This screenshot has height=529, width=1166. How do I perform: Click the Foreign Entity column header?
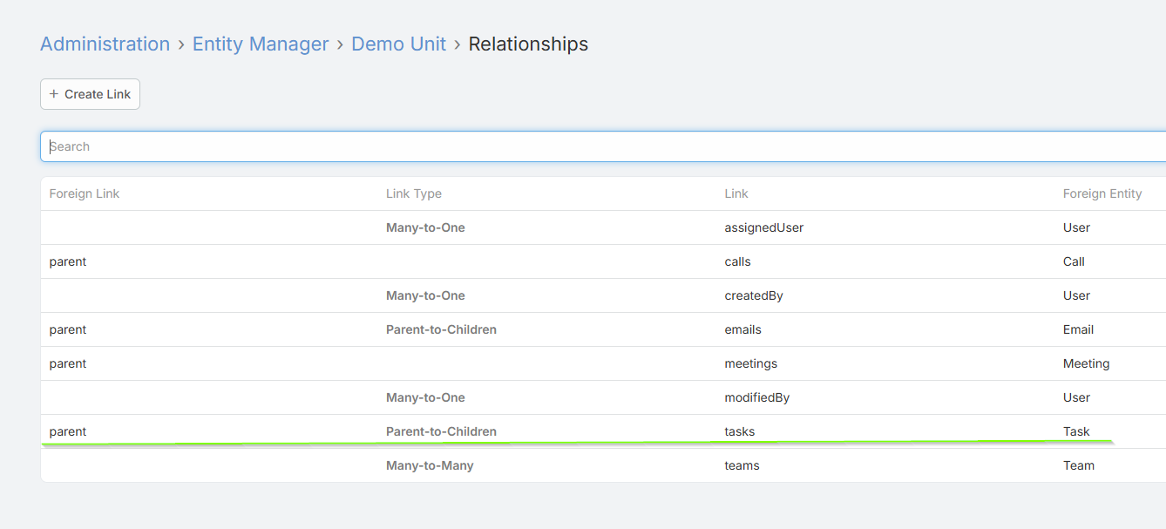(1102, 193)
